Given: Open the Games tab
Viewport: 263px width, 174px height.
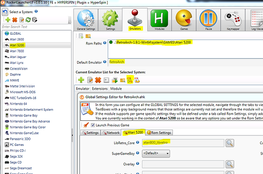Looking at the screenshot, I should [x=184, y=20].
